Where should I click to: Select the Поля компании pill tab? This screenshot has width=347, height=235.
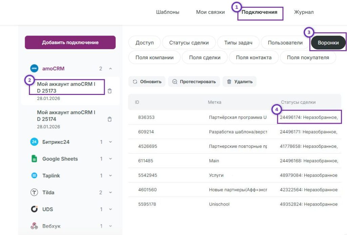point(155,57)
